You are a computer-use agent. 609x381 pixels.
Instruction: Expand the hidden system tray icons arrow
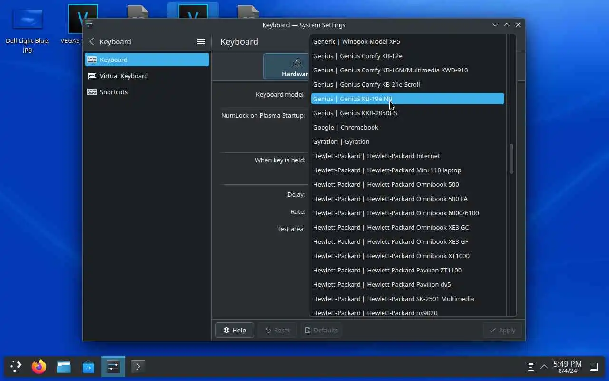coord(544,367)
